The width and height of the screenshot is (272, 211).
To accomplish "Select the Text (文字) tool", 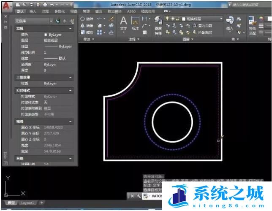I will click(x=123, y=24).
